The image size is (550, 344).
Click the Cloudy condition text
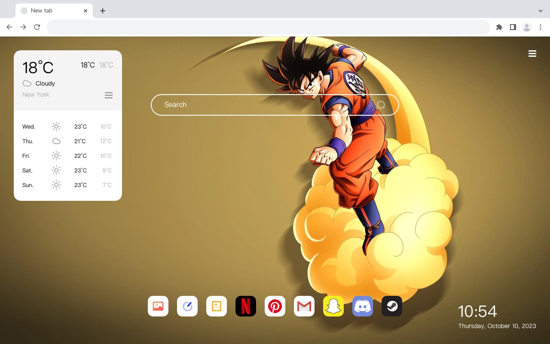(45, 83)
